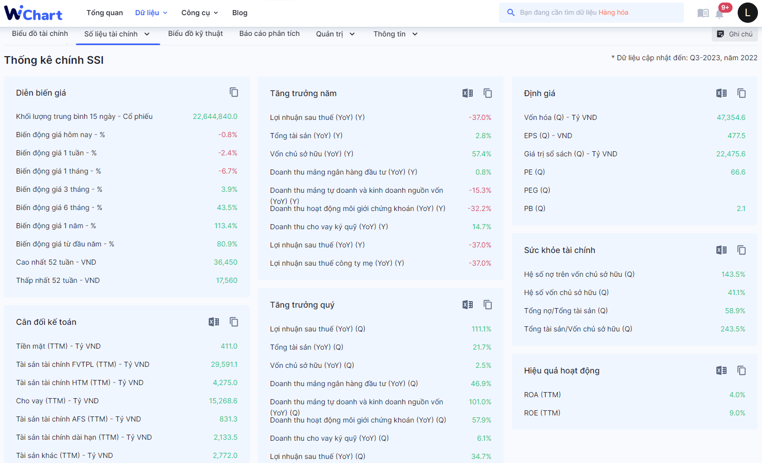Click the Ghi chú button
The width and height of the screenshot is (762, 463).
735,34
